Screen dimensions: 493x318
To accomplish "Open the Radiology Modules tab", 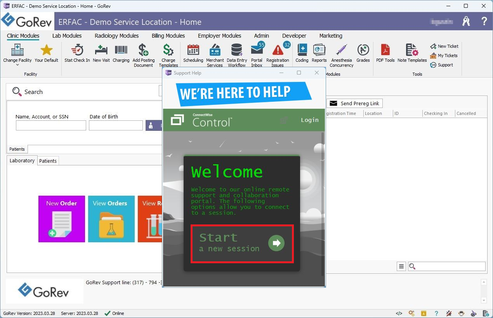I will (x=116, y=36).
